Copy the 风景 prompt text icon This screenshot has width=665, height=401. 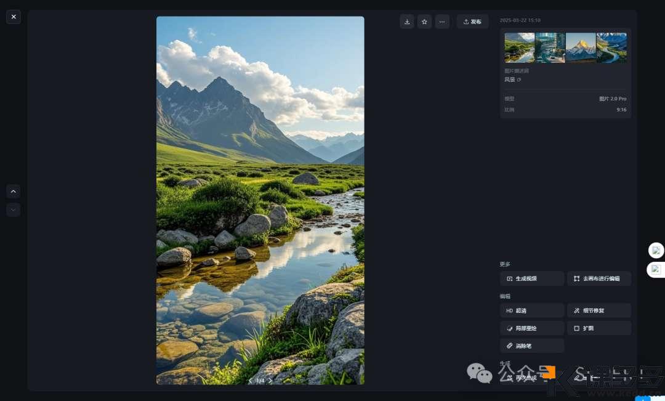pos(519,79)
